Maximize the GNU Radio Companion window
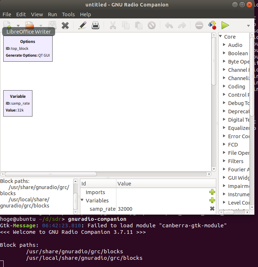Viewport: 258px width, 267px height. pyautogui.click(x=242, y=5)
